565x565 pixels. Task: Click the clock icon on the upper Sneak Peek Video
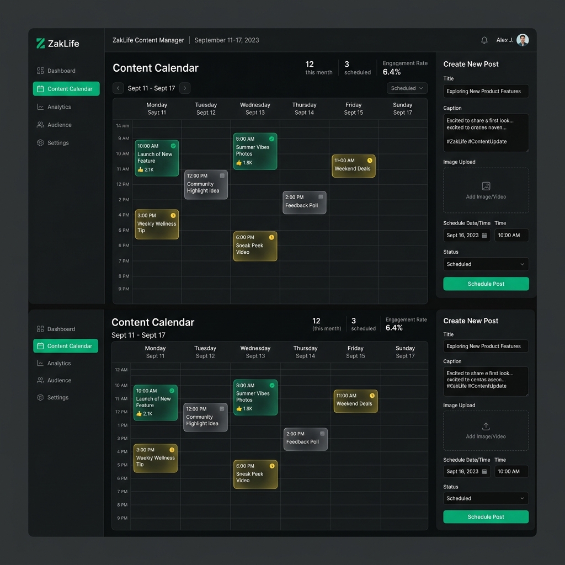271,237
